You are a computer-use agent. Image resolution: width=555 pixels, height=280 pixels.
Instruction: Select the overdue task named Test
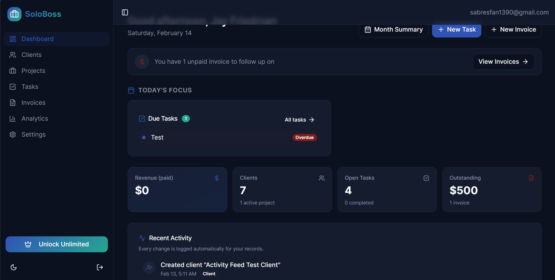point(157,137)
